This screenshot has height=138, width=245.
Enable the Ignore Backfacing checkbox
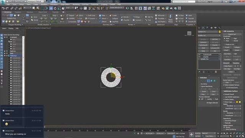(200, 86)
